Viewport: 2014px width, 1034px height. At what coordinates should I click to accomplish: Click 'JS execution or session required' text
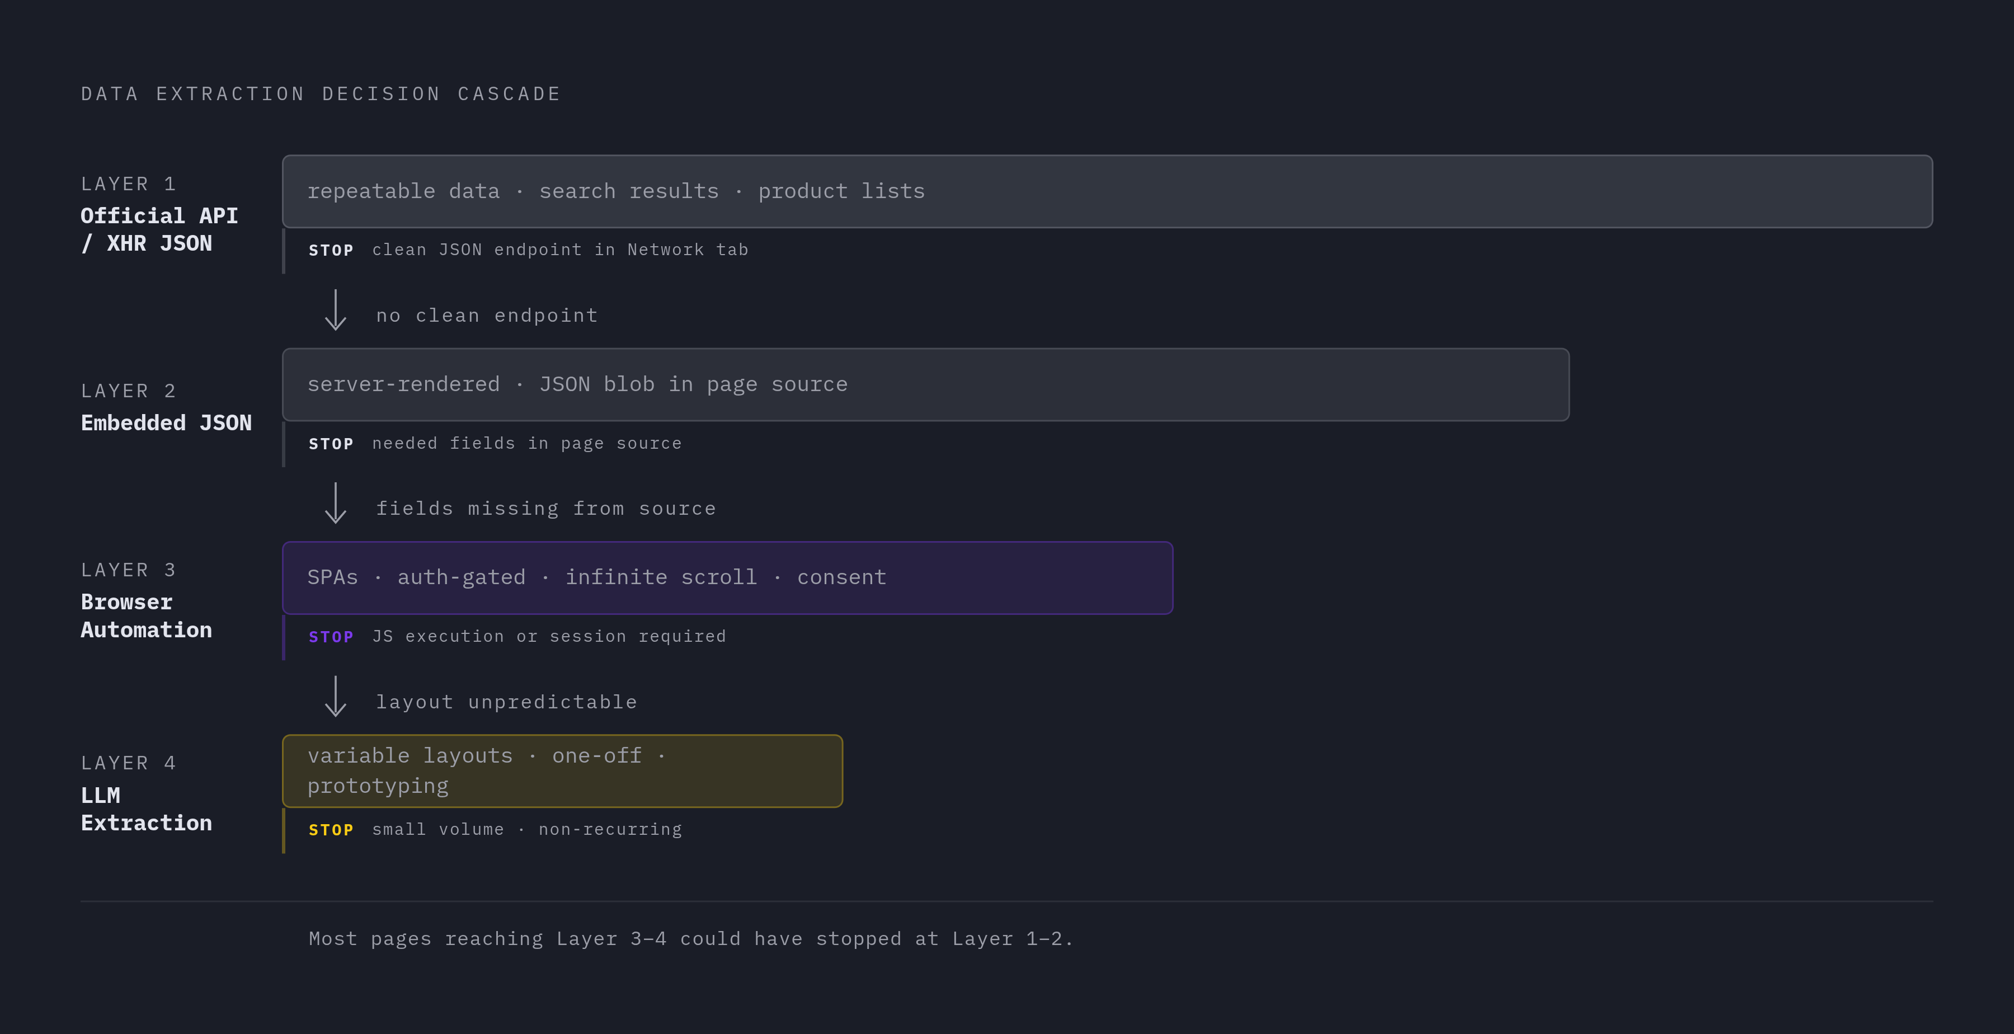pyautogui.click(x=549, y=637)
